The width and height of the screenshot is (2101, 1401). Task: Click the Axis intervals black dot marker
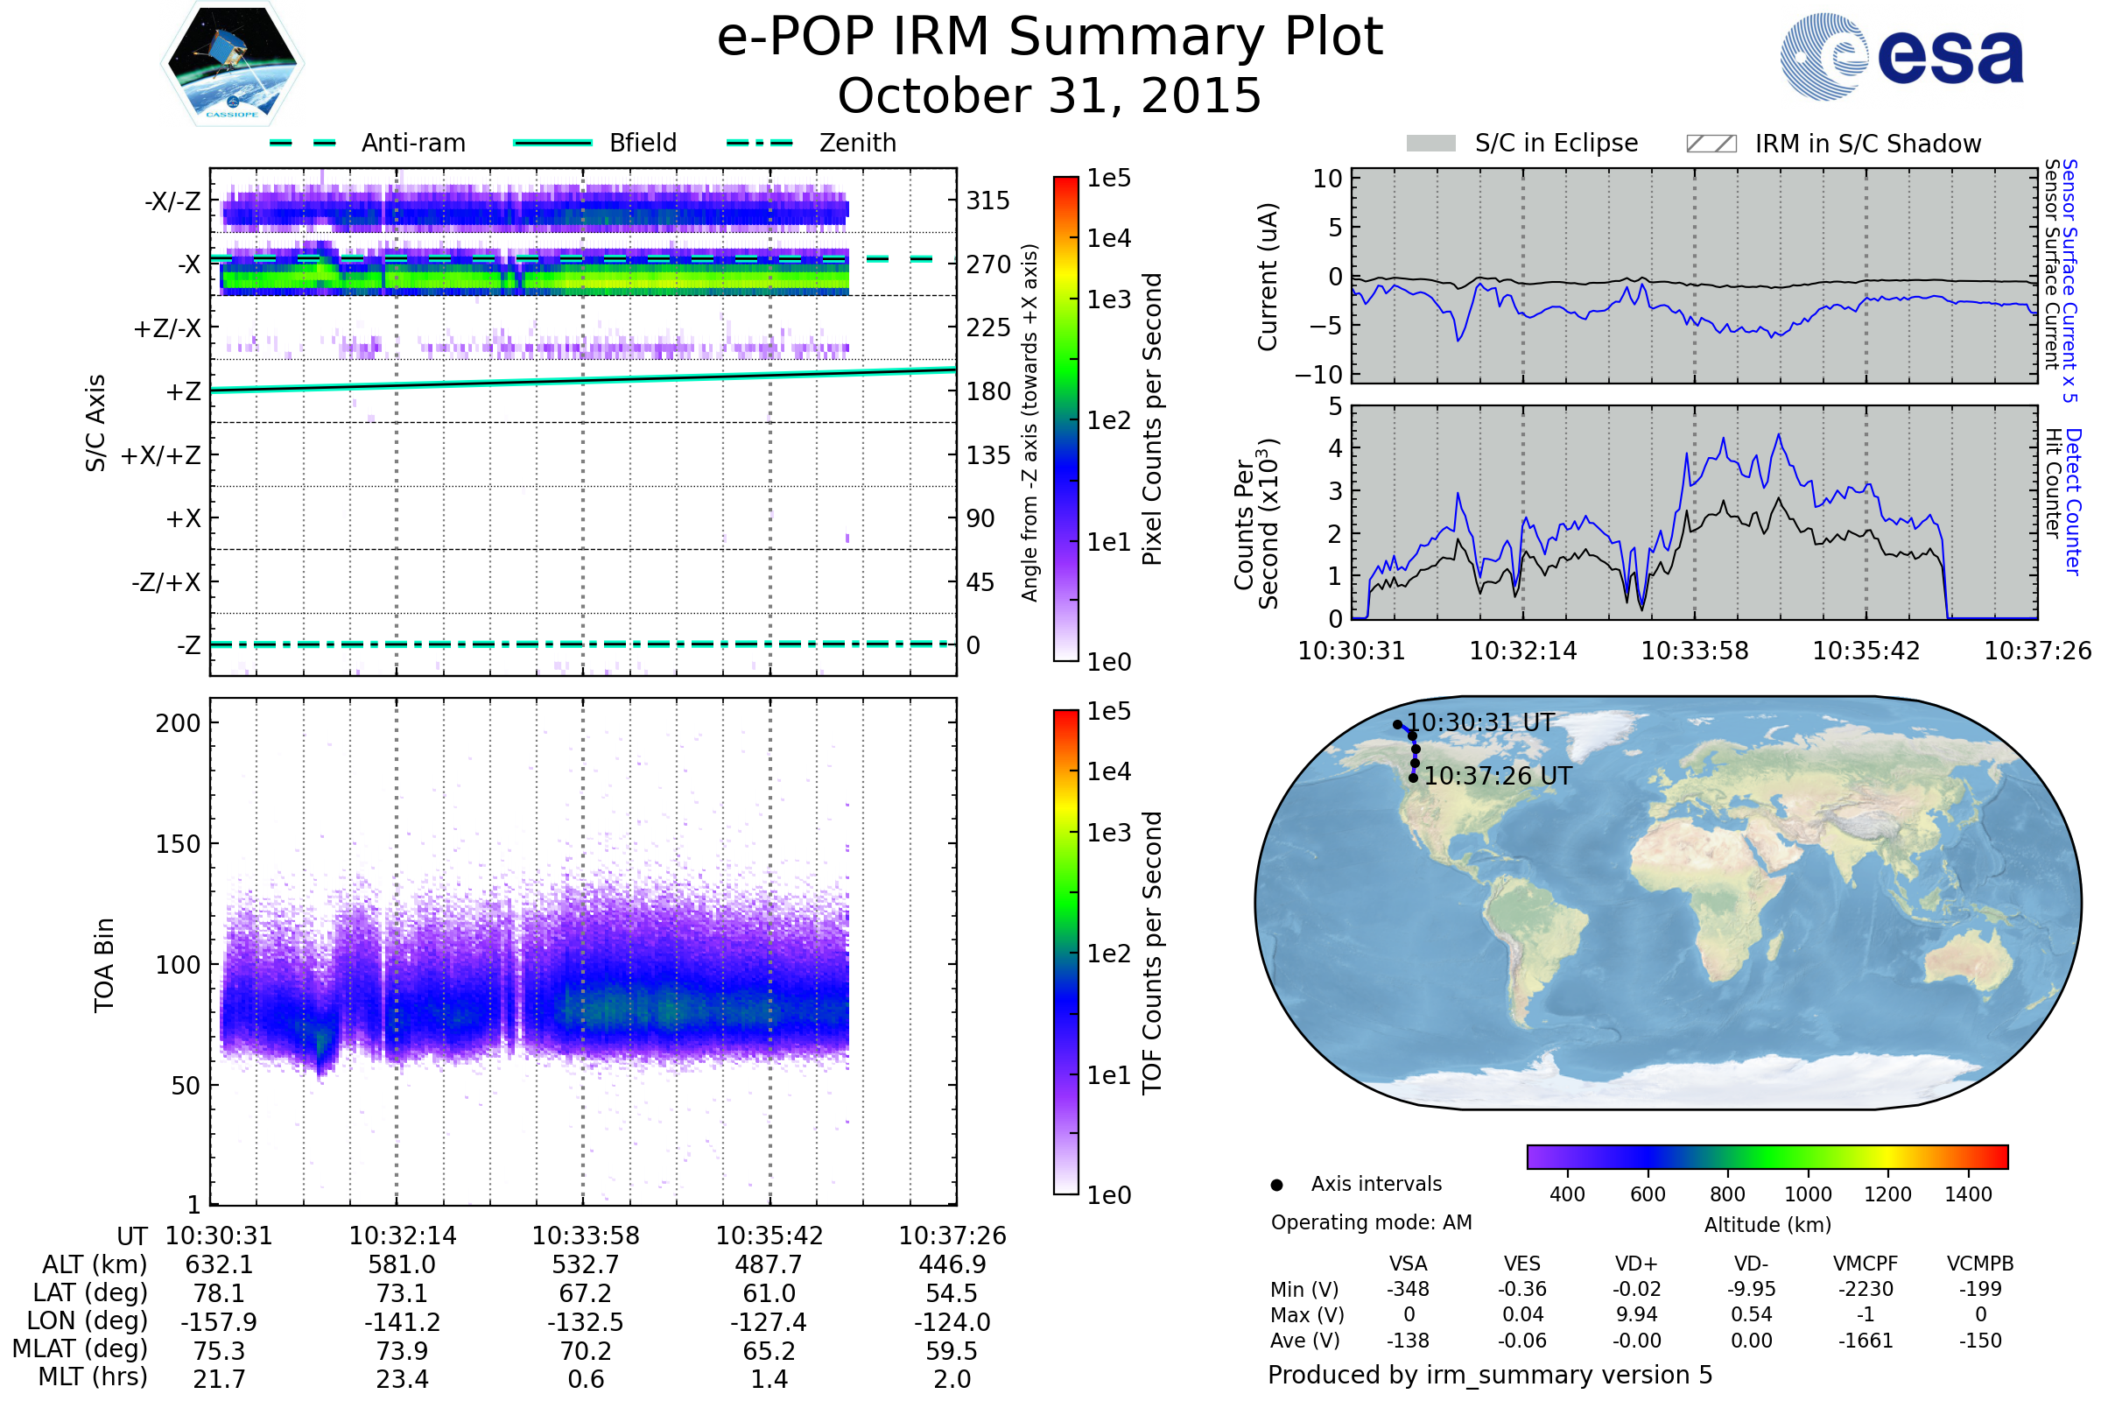point(1276,1185)
